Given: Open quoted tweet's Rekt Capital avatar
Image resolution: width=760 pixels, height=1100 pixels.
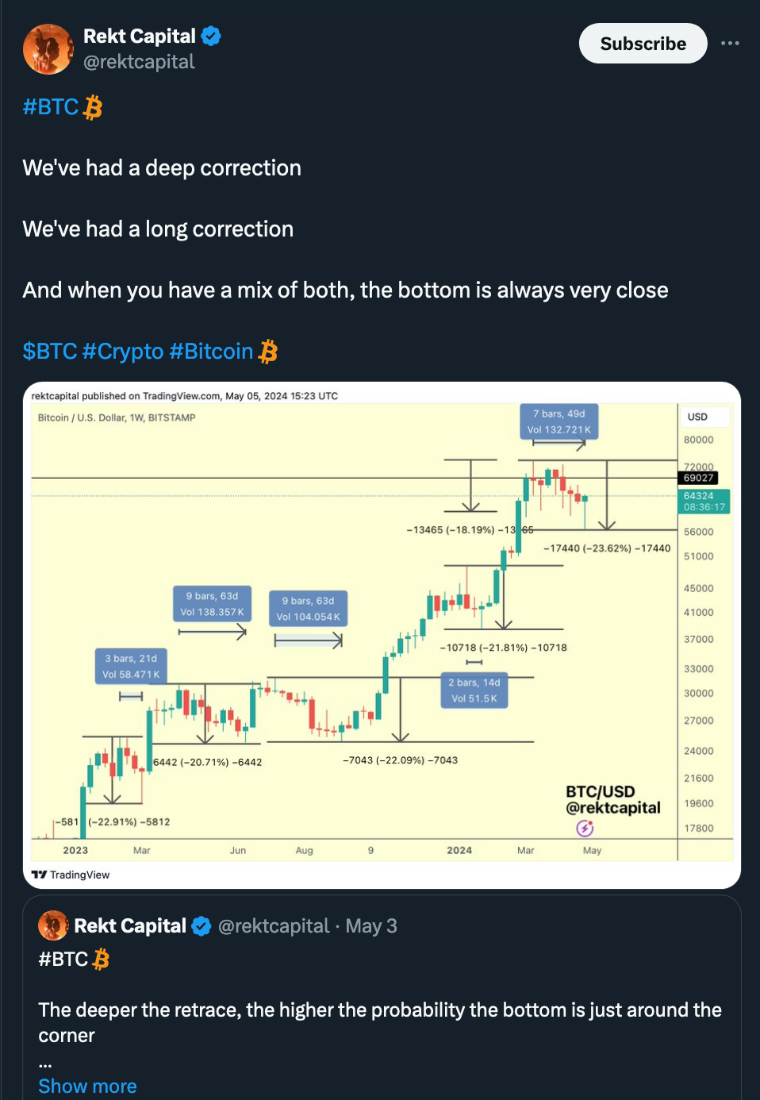Looking at the screenshot, I should 54,925.
